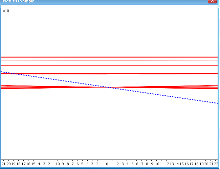The width and height of the screenshot is (220, 169).
Task: Click the -10 x-axis tick label
Action: [x=157, y=163]
